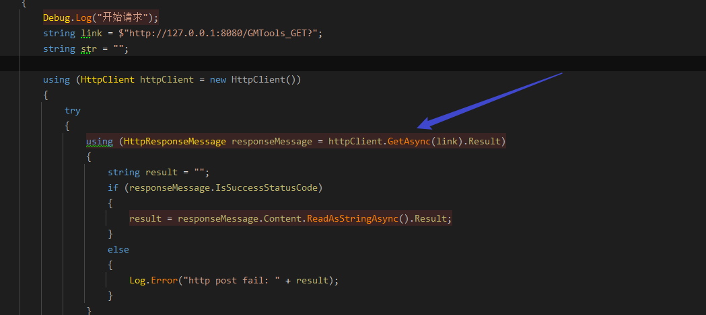Click the responseMessage.Content text

[240, 219]
